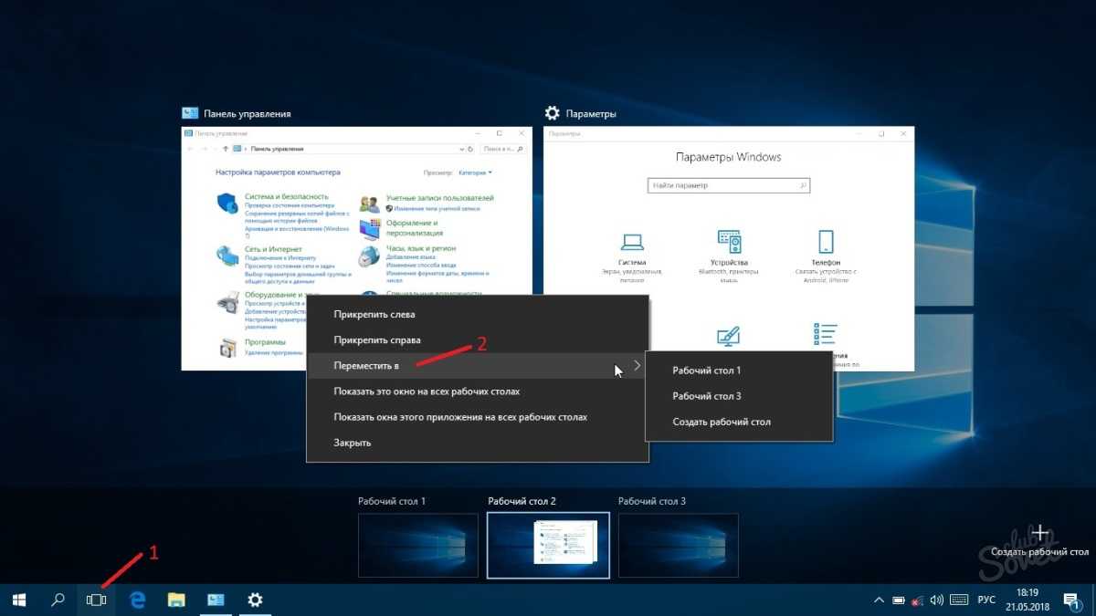Expand the Переместить в submenu arrow
1096x616 pixels.
pos(637,366)
